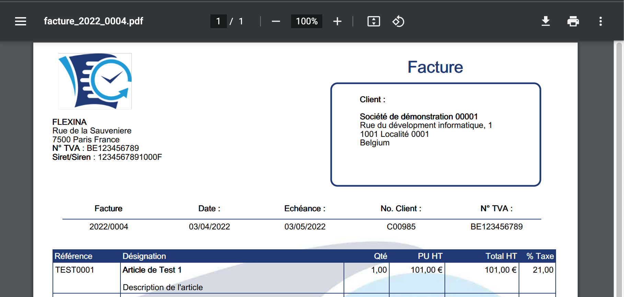624x297 pixels.
Task: Click the Référence table header
Action: (73, 256)
